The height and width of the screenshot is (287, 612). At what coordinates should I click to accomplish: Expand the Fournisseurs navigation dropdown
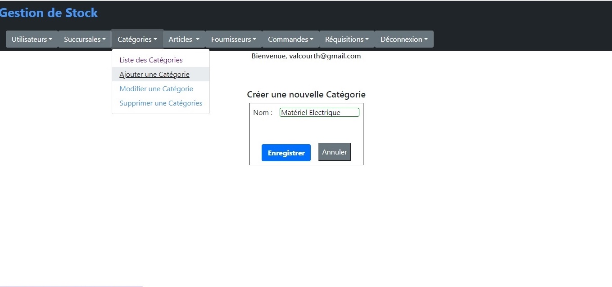coord(233,39)
